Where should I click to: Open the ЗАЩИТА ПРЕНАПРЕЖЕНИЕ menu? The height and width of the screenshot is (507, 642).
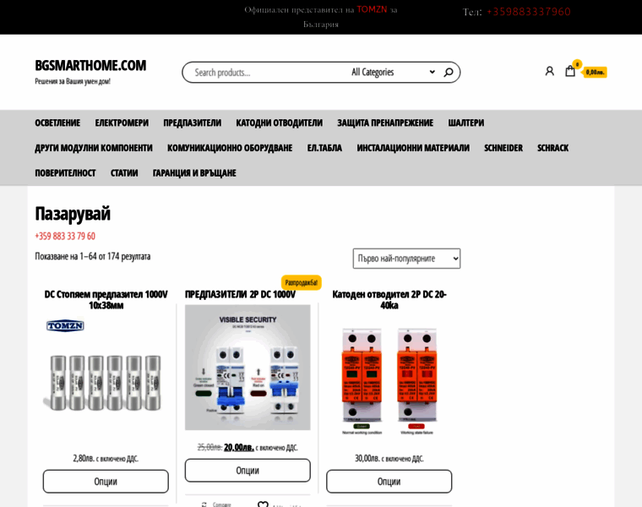click(x=385, y=123)
